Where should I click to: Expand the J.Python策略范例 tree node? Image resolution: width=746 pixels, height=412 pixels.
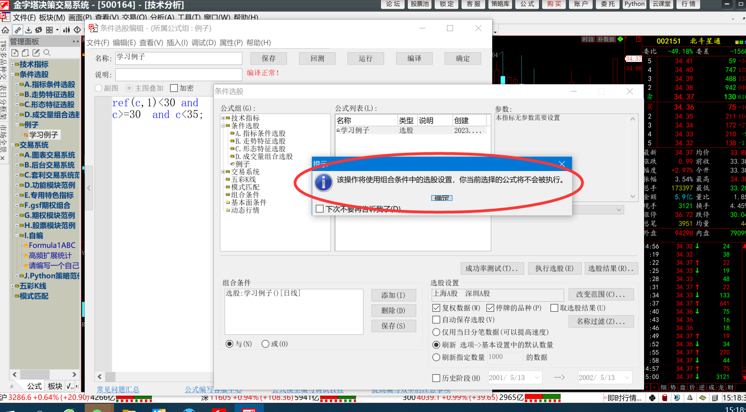click(17, 276)
